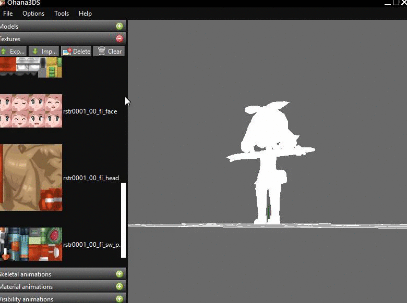Open the Tools menu

(62, 14)
